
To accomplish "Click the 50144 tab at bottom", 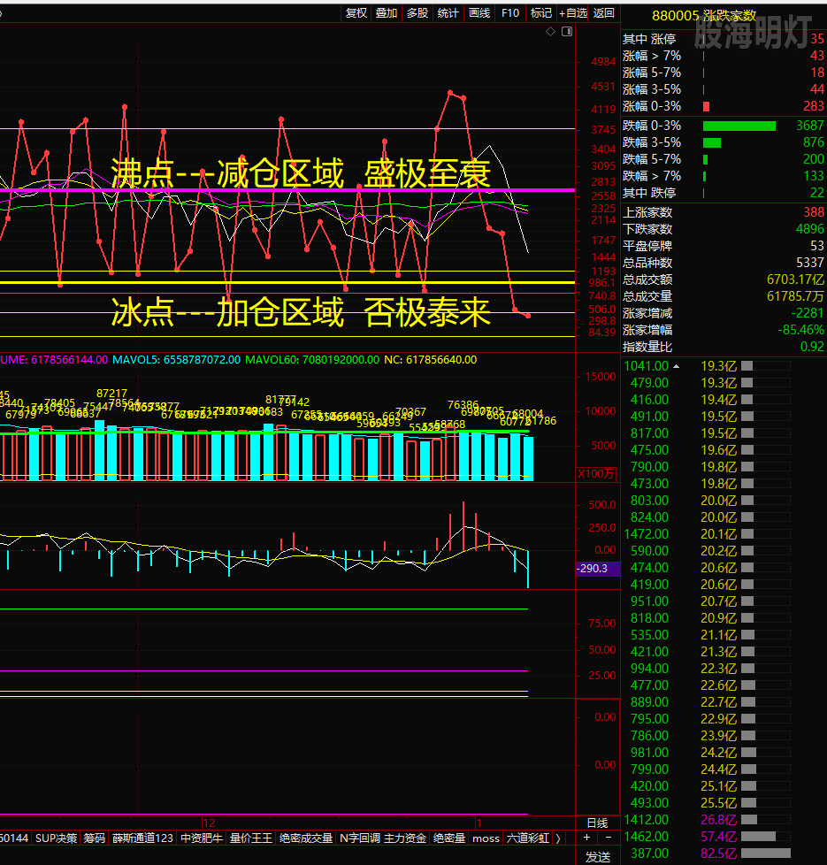I will click(14, 838).
